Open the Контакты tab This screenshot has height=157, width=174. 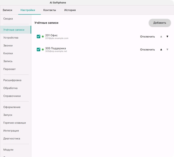point(49,10)
